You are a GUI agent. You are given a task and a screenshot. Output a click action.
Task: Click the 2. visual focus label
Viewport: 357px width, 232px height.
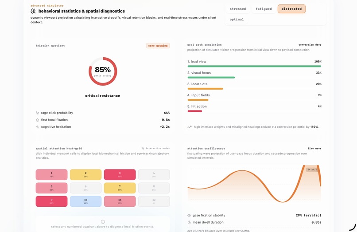tap(199, 73)
